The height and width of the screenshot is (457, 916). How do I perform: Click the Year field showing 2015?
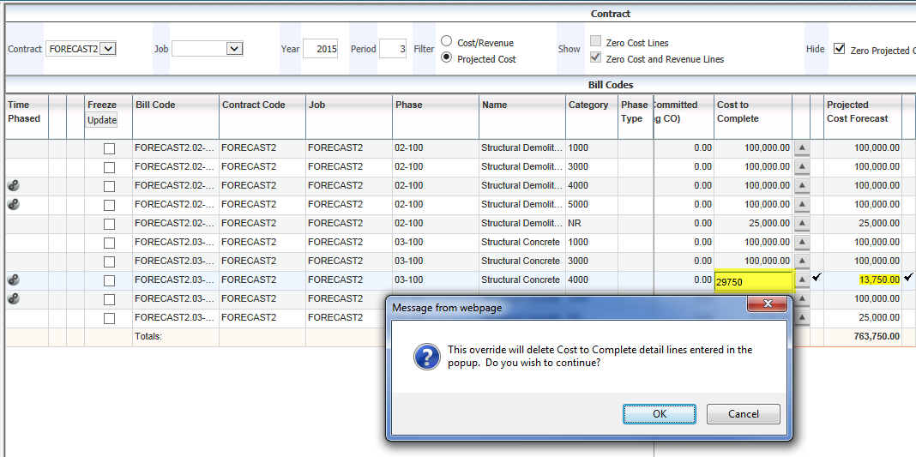point(320,49)
